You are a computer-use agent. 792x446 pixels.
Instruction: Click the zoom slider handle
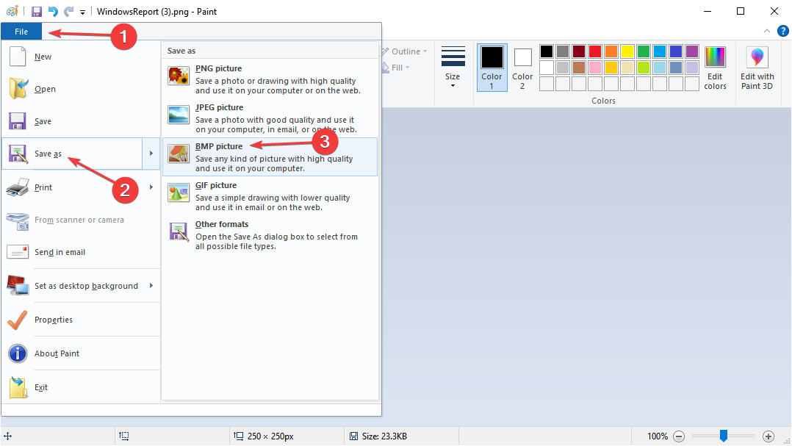(x=723, y=436)
